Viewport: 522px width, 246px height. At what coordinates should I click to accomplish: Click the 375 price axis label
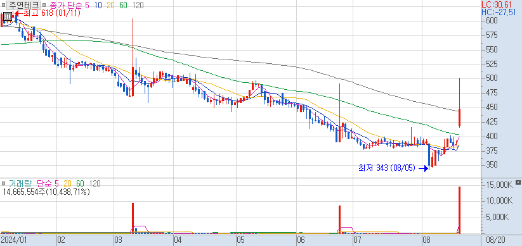click(492, 151)
